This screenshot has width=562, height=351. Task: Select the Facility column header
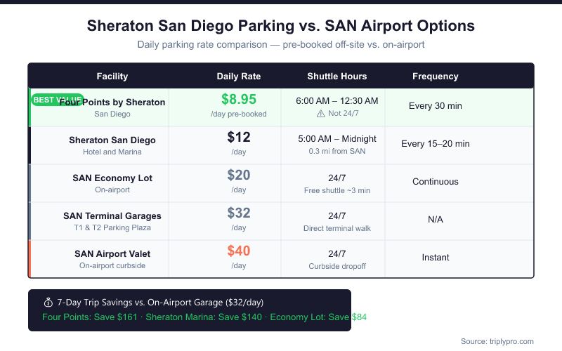pos(112,76)
